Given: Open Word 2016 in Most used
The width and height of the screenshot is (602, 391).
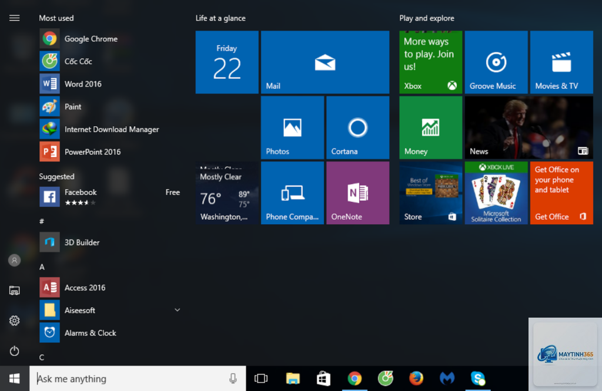Looking at the screenshot, I should coord(109,84).
